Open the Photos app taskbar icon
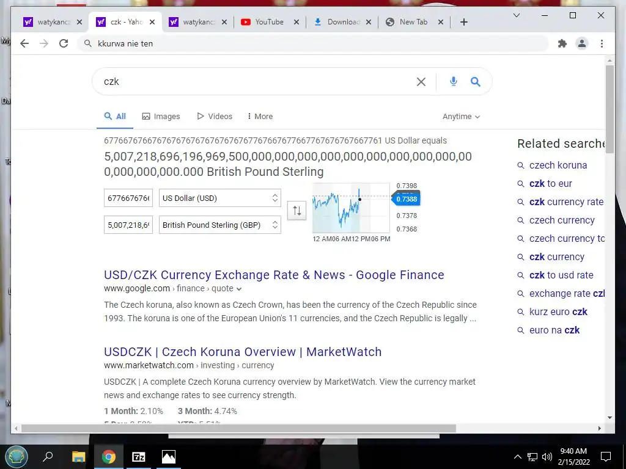 click(169, 457)
